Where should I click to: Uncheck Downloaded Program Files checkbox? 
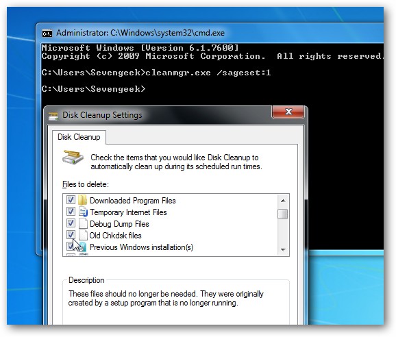tap(71, 200)
